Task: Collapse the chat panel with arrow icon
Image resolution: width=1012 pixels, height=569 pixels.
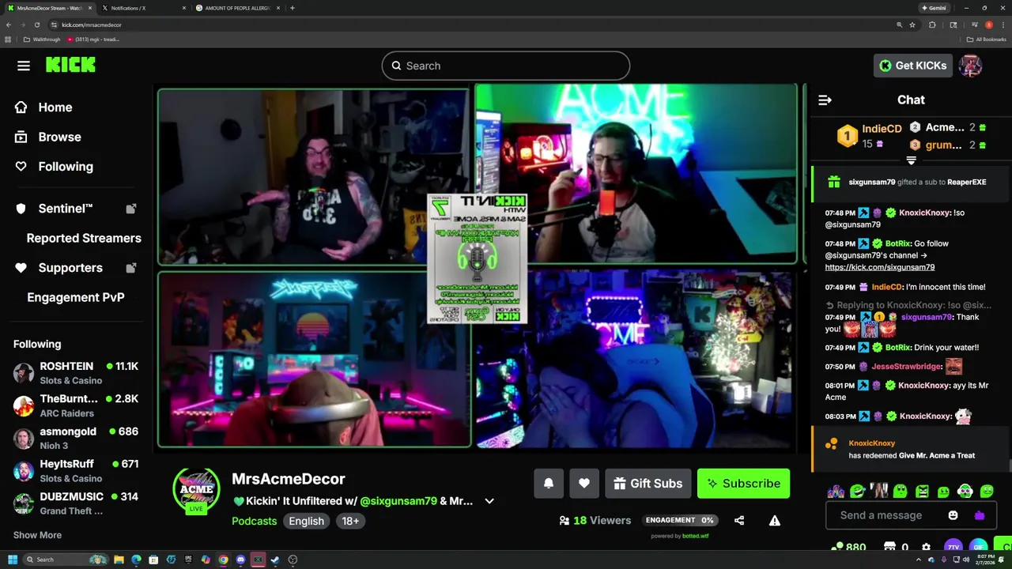Action: coord(825,100)
